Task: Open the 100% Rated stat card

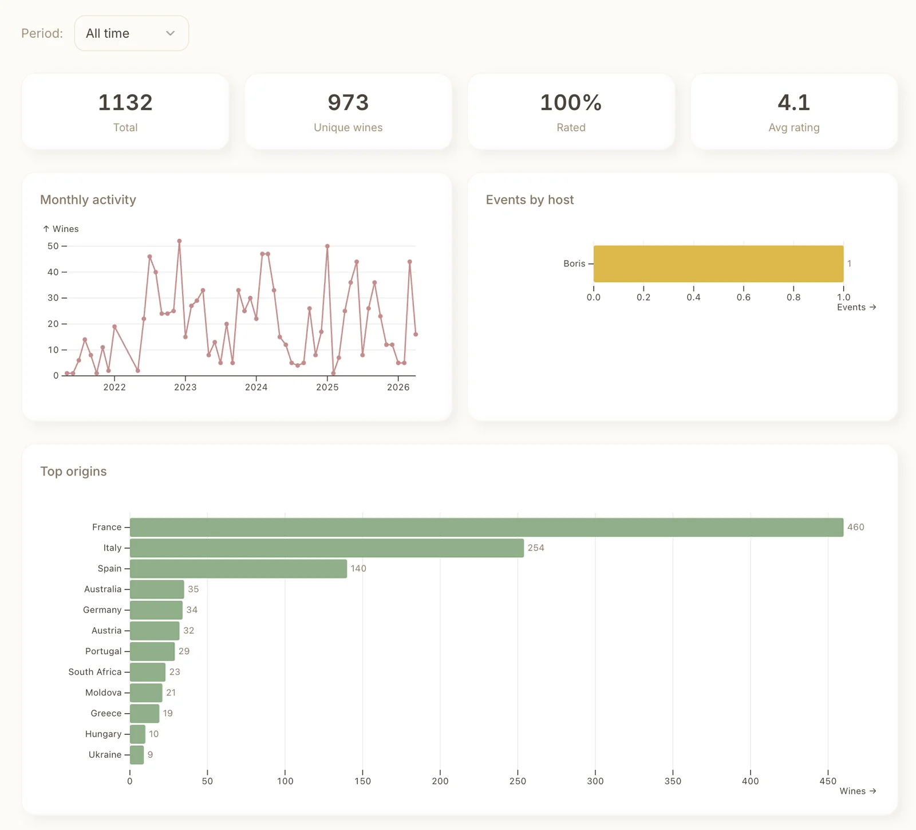Action: 571,112
